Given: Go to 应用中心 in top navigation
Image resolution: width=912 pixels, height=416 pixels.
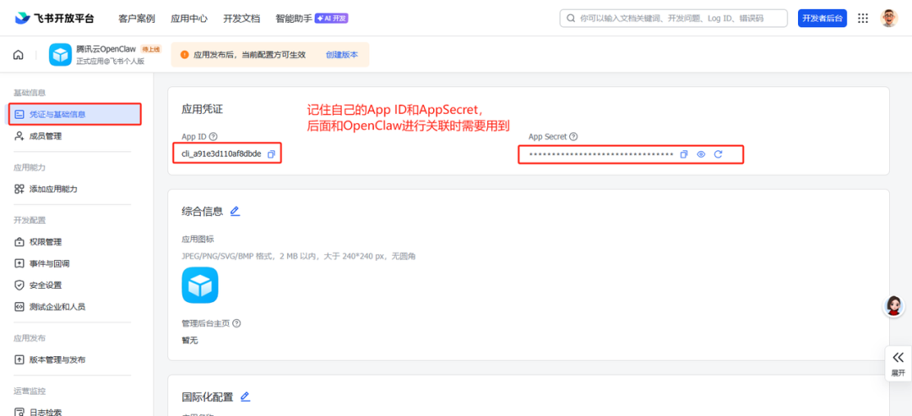Looking at the screenshot, I should tap(189, 19).
